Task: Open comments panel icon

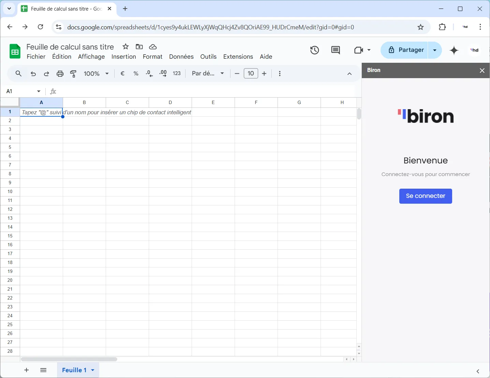Action: click(336, 50)
